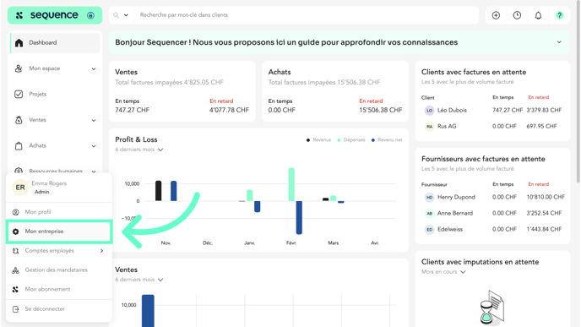The image size is (581, 327).
Task: Toggle Dépenses legend in Profit & Loss
Action: point(351,140)
